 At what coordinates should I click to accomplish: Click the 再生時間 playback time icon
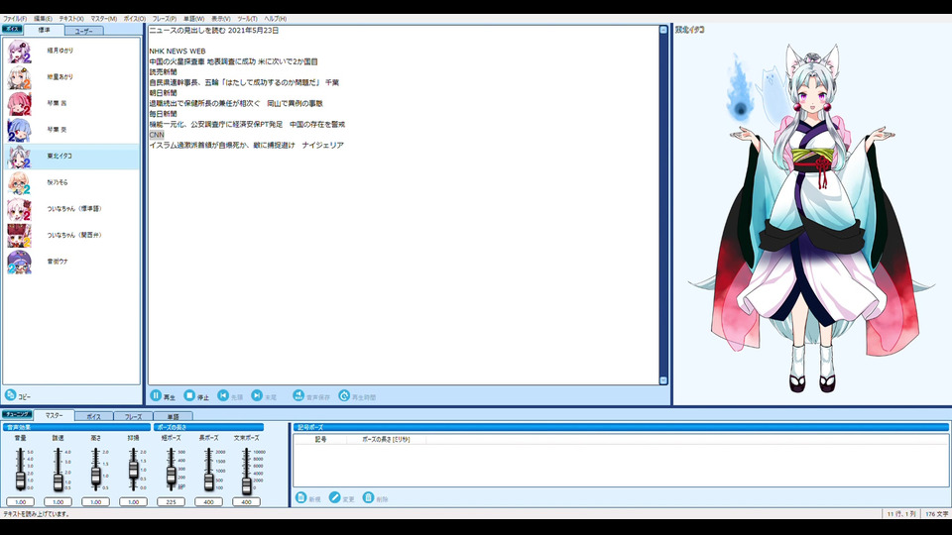344,395
